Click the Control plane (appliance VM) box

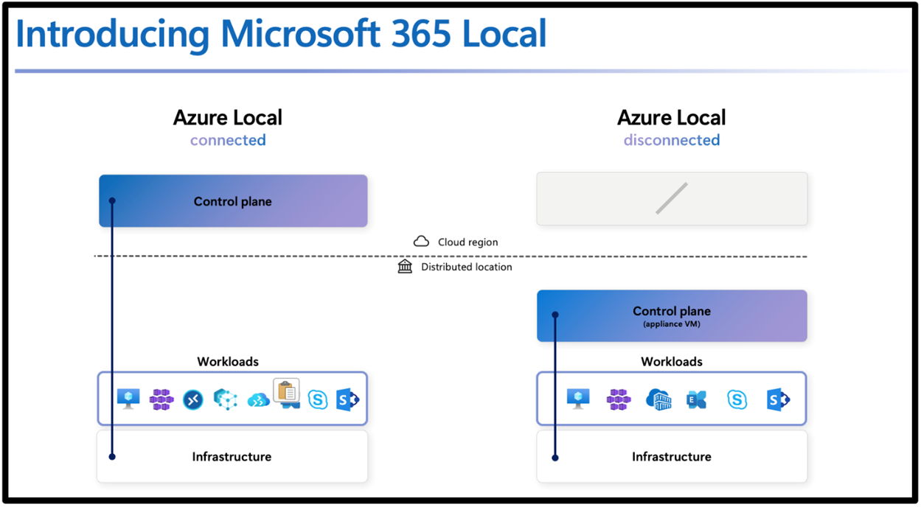tap(672, 315)
